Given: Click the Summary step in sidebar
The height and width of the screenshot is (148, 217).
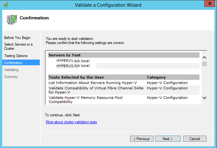Looking at the screenshot, I should [x=11, y=77].
